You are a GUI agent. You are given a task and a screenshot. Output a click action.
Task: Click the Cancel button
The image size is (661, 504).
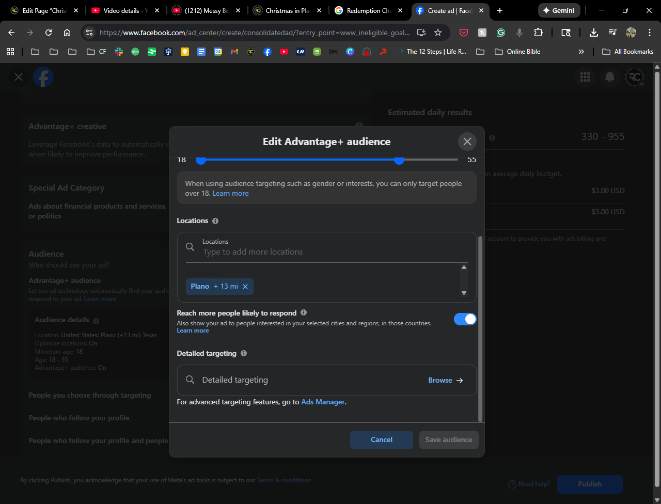click(x=381, y=440)
